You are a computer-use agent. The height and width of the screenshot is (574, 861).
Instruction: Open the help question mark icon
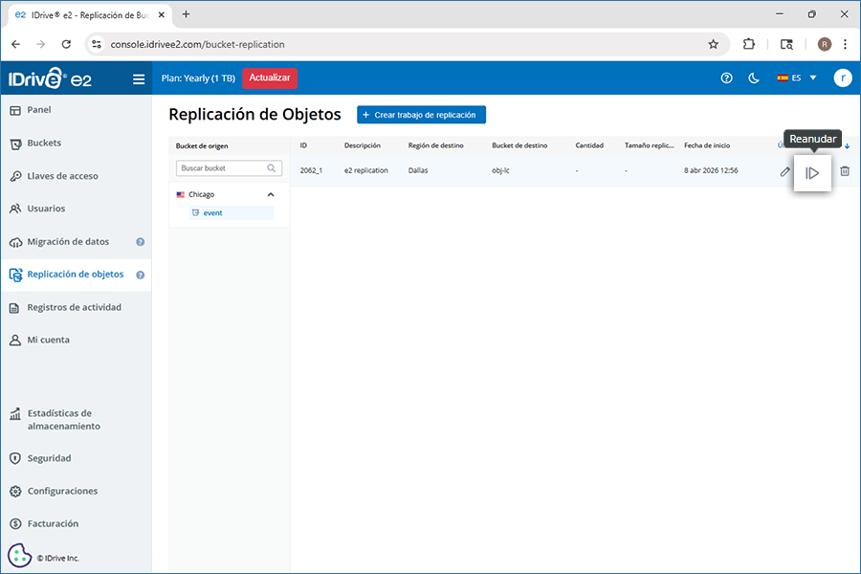tap(726, 78)
